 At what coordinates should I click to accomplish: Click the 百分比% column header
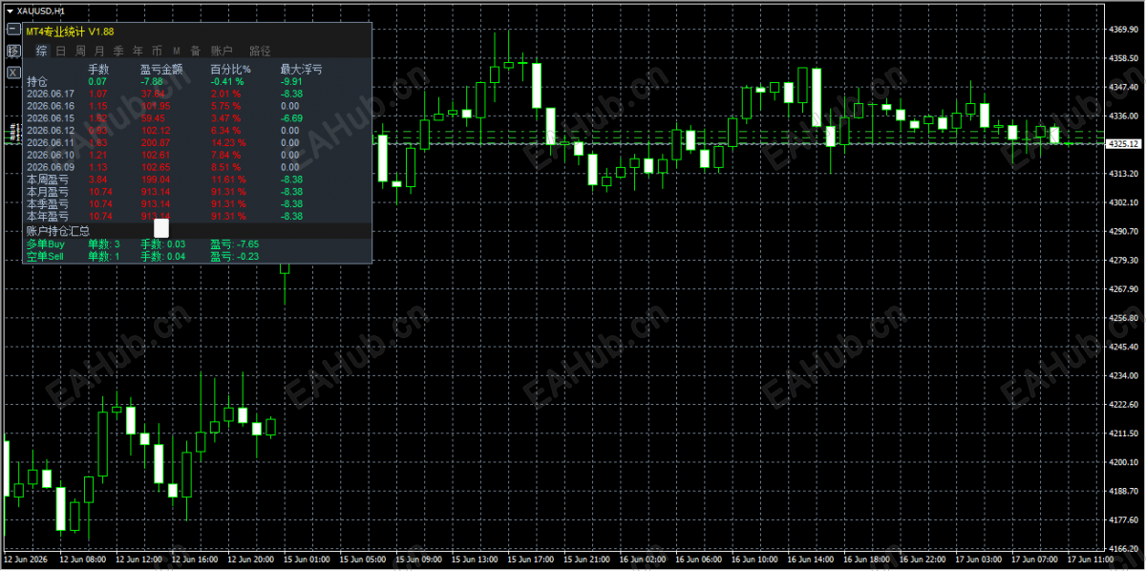[x=230, y=69]
